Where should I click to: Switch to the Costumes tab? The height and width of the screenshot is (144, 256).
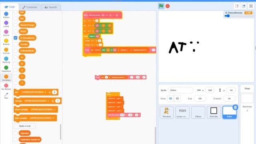click(x=30, y=7)
